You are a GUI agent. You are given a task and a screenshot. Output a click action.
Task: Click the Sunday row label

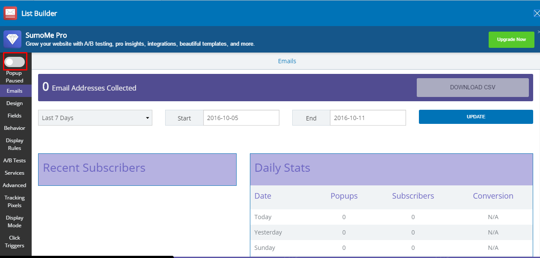pos(265,248)
